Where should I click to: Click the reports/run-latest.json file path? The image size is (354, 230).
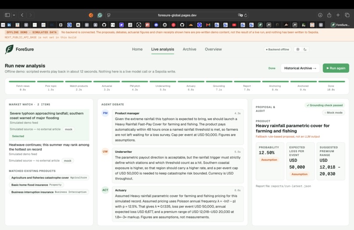point(291,186)
